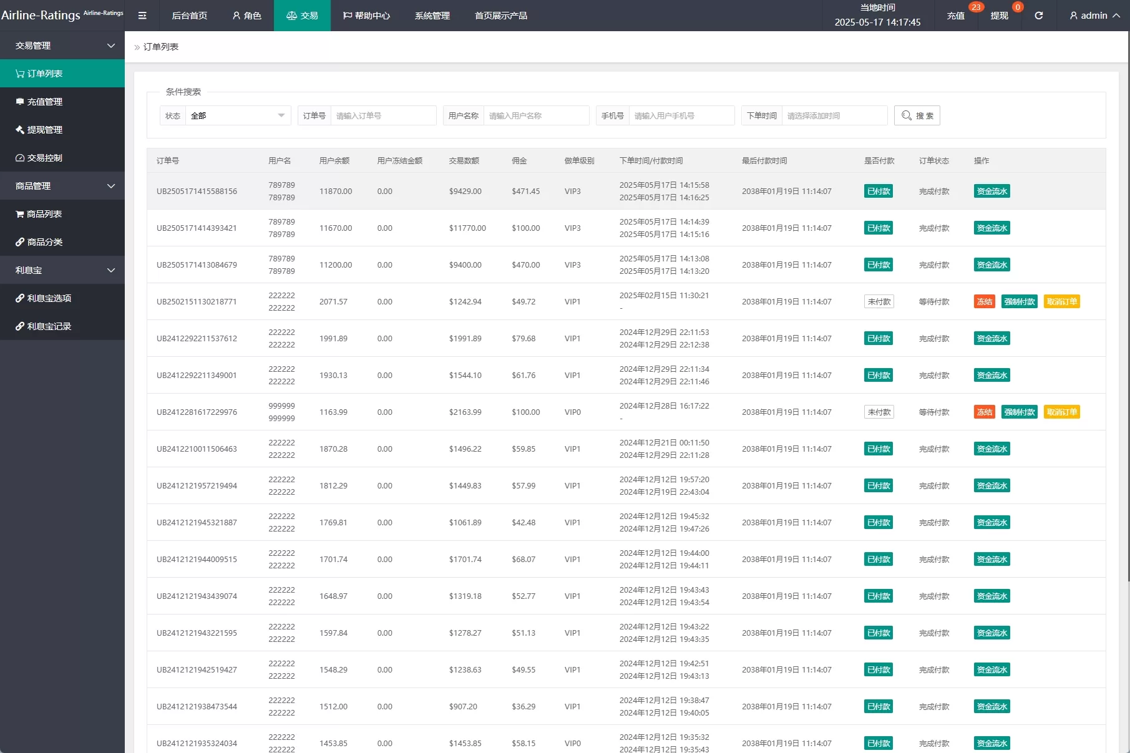Open 利息宝记录 in the sidebar
Screen dimensions: 1130x753
[x=49, y=326]
